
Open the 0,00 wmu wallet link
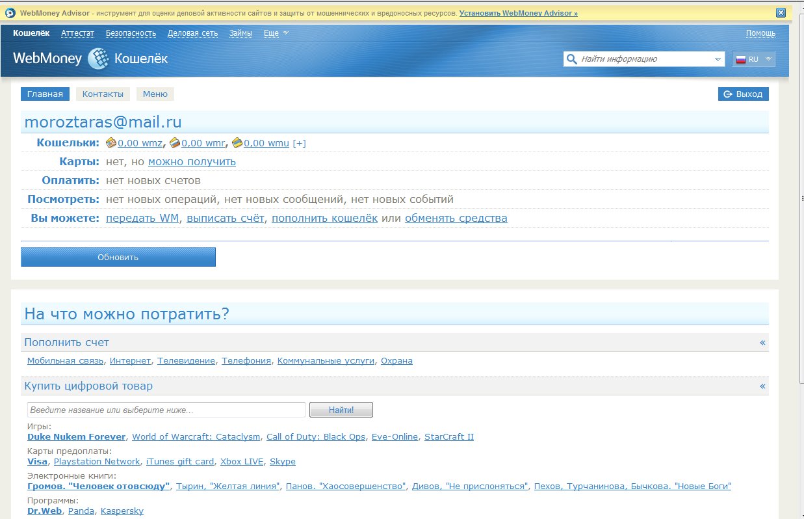[x=266, y=144]
